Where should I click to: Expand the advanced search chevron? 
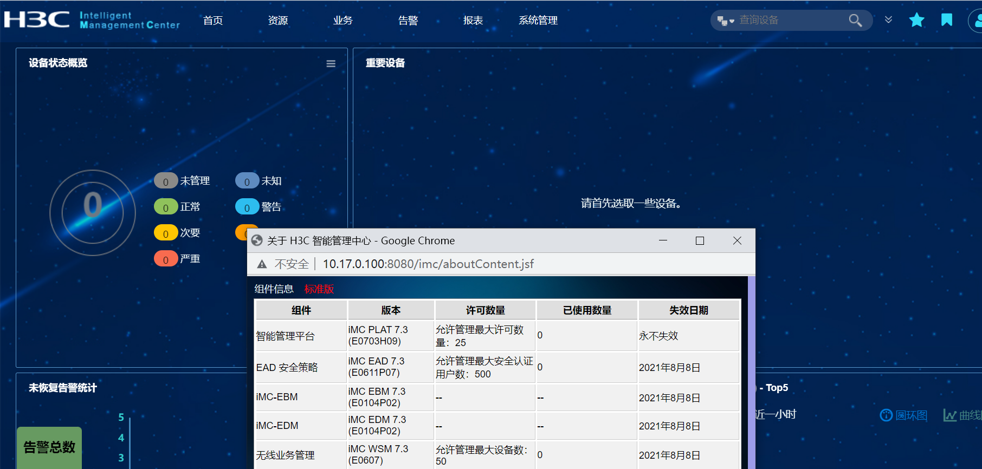pyautogui.click(x=888, y=20)
